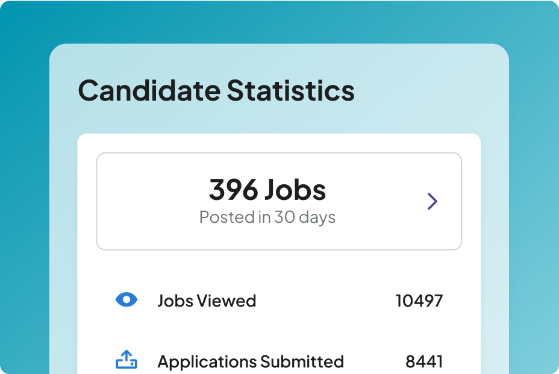Click the word "Submitted" in the applications row
The height and width of the screenshot is (374, 559).
[302, 361]
